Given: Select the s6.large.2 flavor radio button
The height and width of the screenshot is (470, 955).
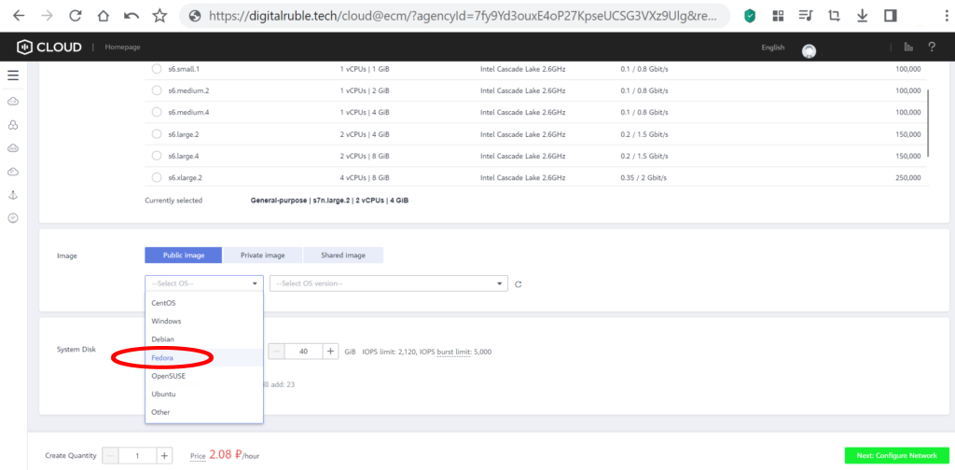Looking at the screenshot, I should pos(157,134).
